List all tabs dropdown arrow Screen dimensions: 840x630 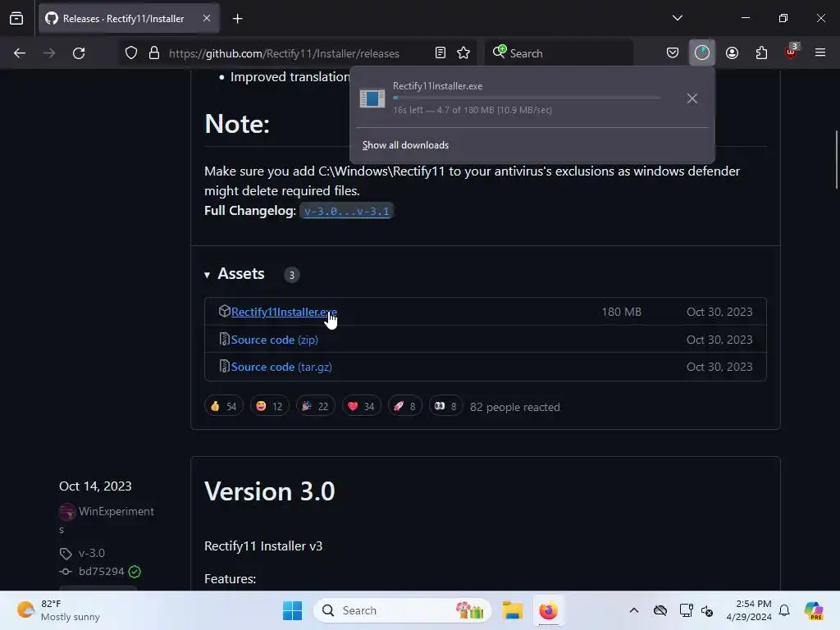(x=677, y=18)
